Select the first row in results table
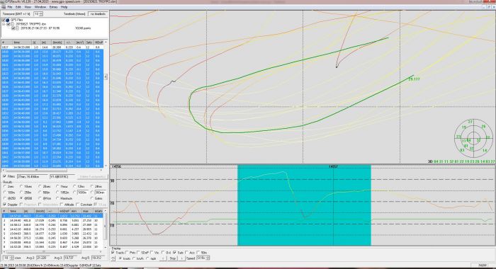This screenshot has height=269, width=496. [52, 216]
